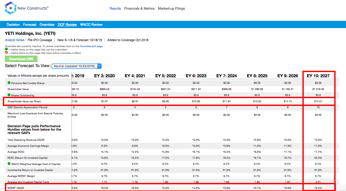Click the EY 8: 2025 column header
The image size is (346, 191).
(257, 76)
